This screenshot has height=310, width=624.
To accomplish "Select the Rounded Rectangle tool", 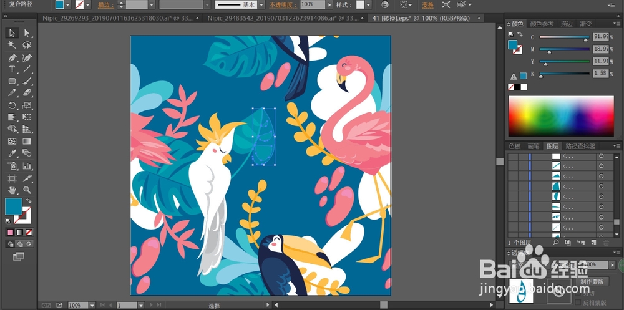I will coord(12,81).
